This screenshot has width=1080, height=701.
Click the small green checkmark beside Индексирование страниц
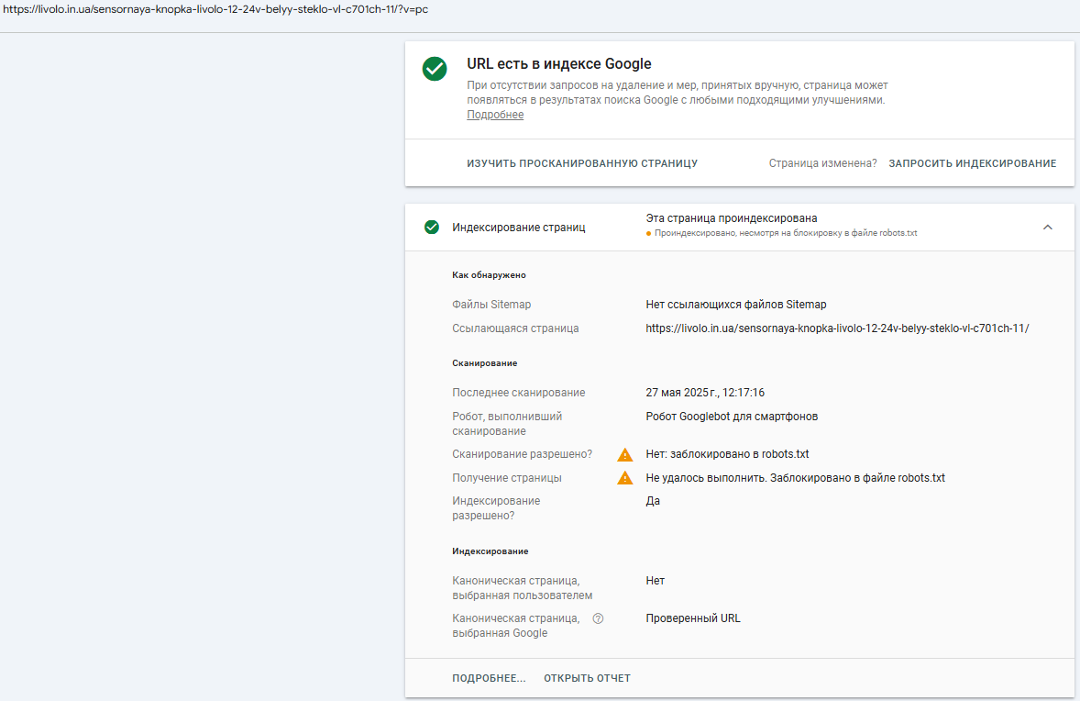pos(432,228)
